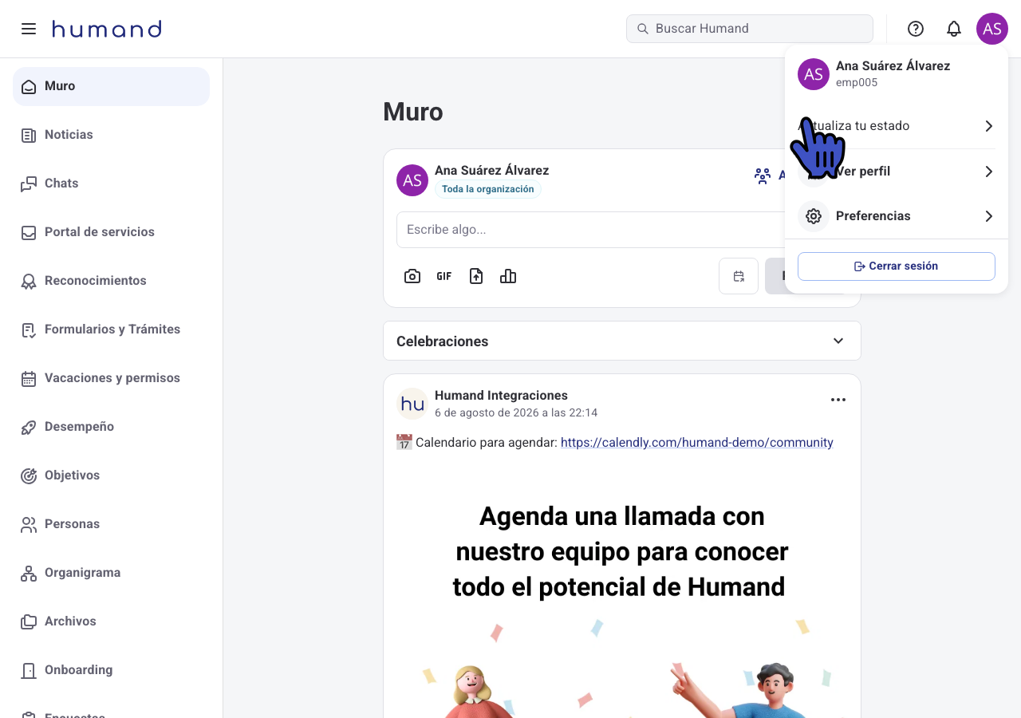Select Actualiza tu estado menu entry

pyautogui.click(x=897, y=126)
